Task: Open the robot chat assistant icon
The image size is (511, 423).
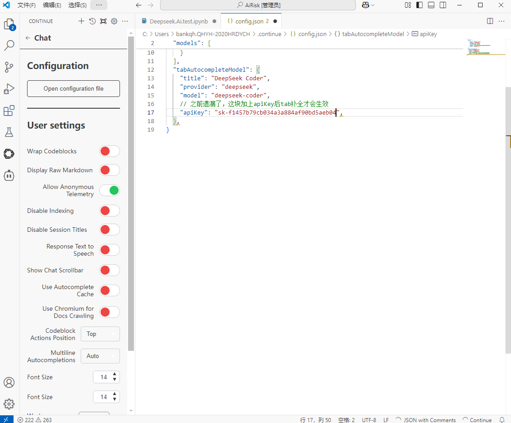Action: (x=9, y=175)
